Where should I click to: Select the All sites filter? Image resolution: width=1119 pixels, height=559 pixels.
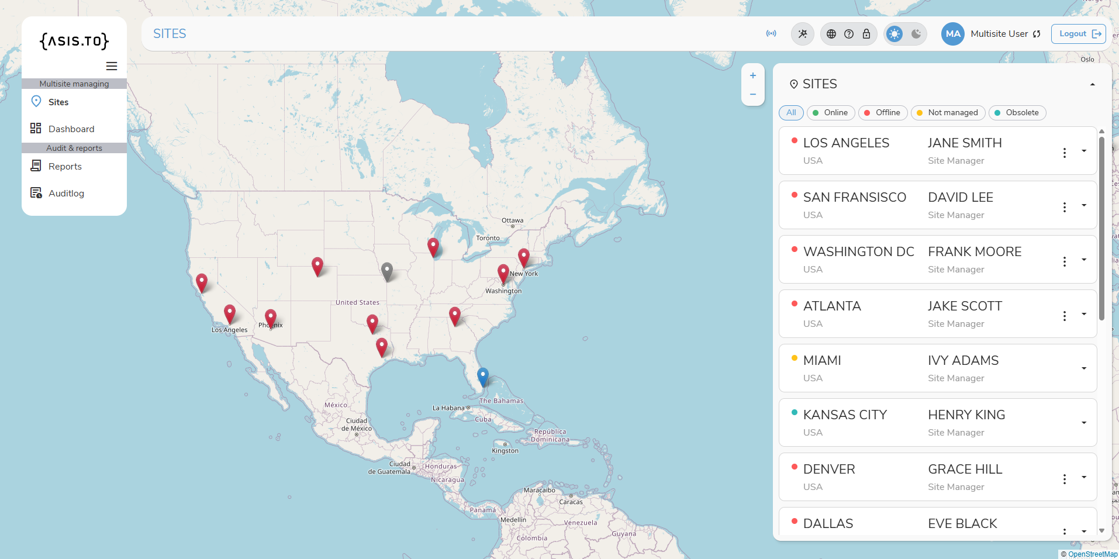[791, 113]
